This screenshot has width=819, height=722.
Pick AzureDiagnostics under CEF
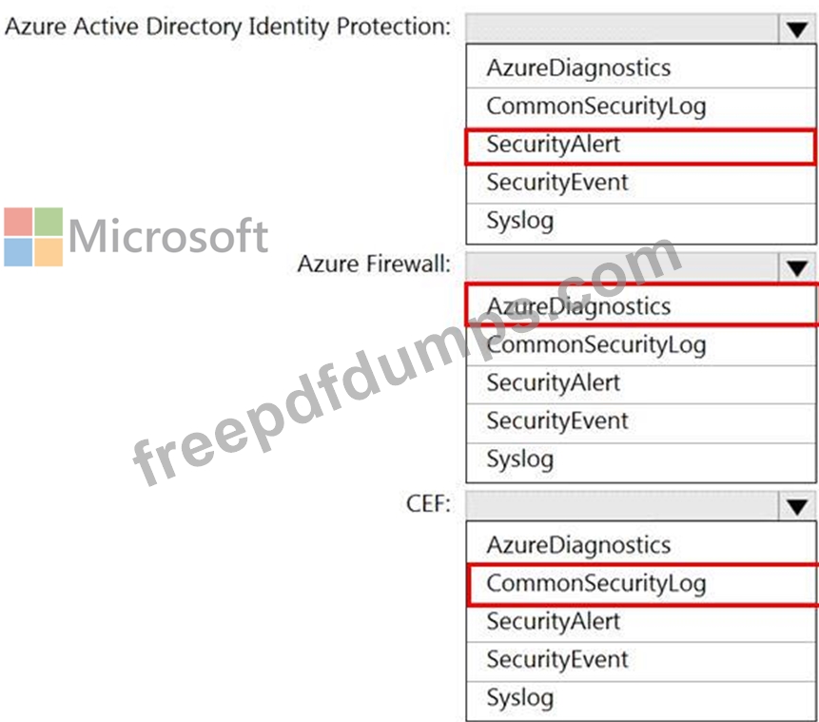coord(578,545)
